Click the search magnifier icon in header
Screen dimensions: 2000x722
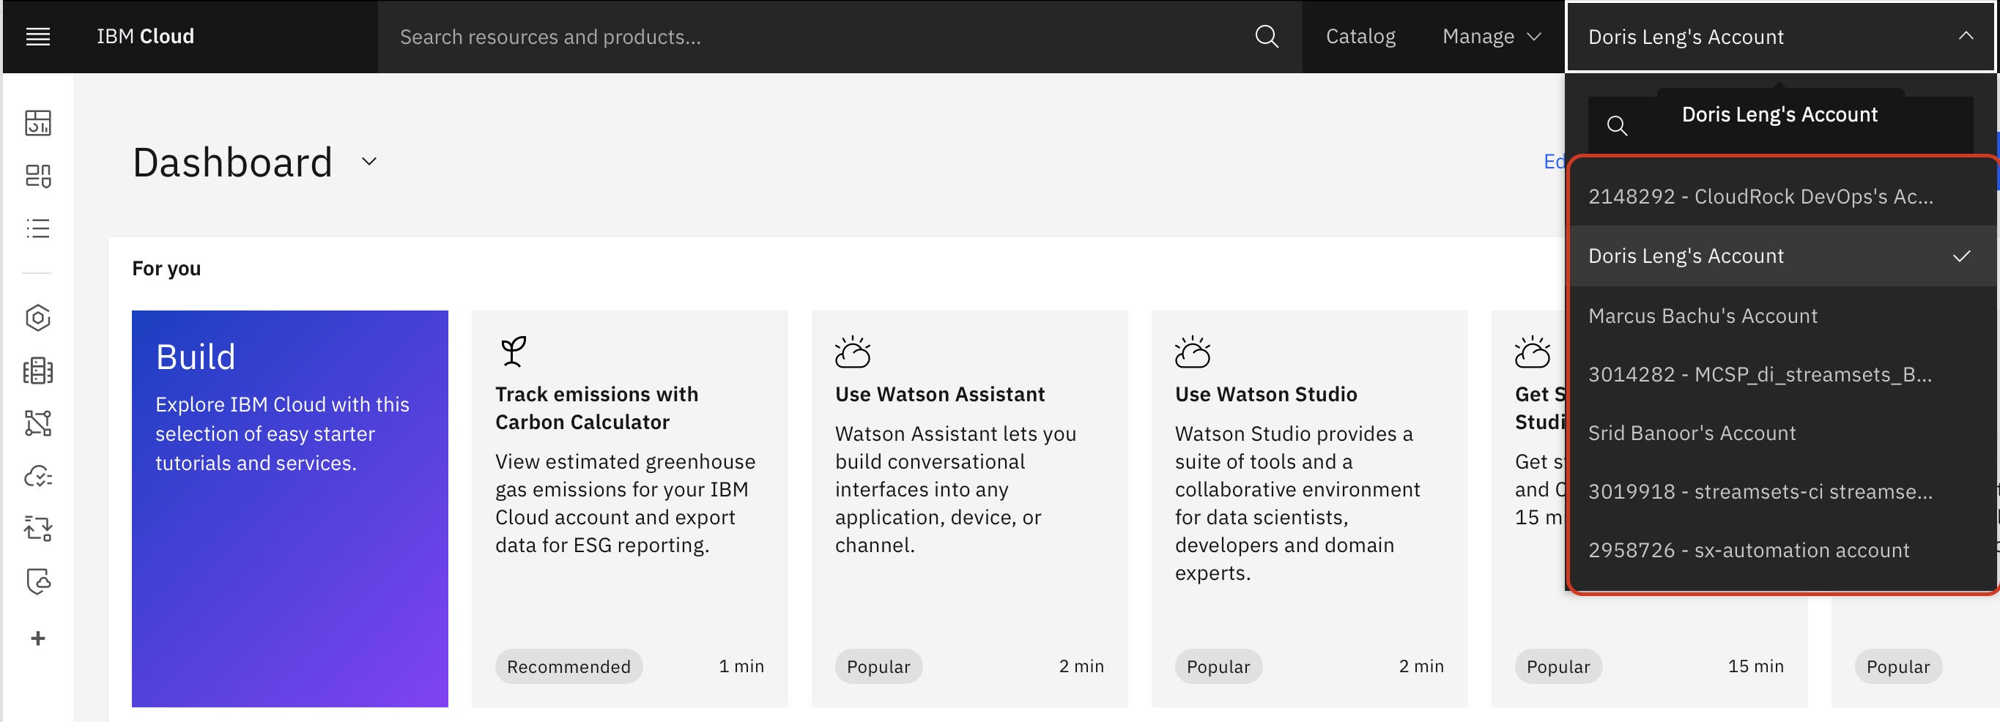[x=1267, y=37]
